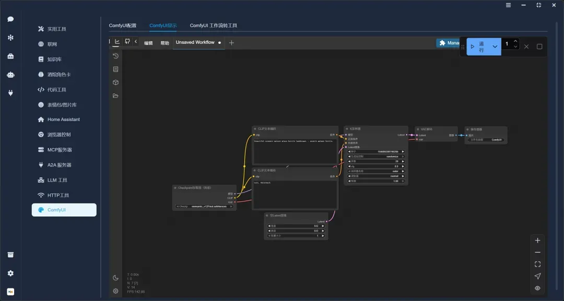The height and width of the screenshot is (301, 564).
Task: Toggle dark theme with the moon icon
Action: click(x=115, y=278)
